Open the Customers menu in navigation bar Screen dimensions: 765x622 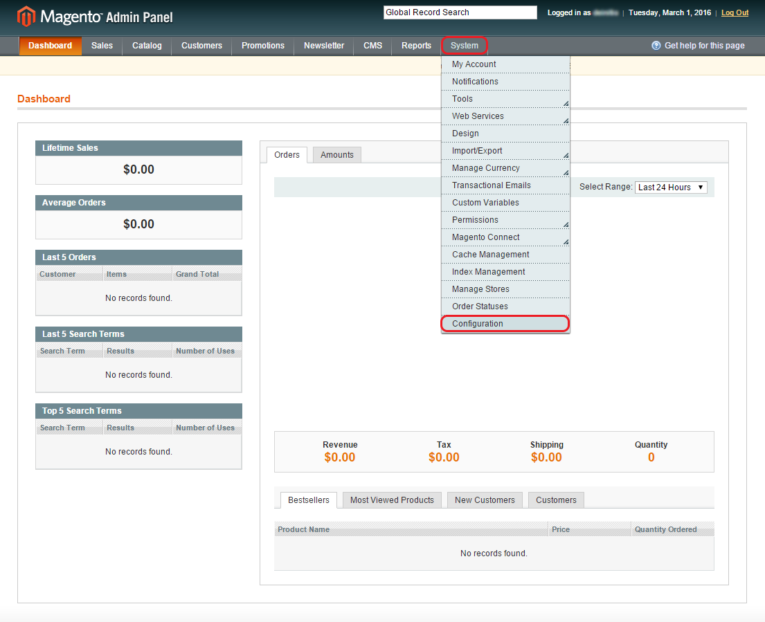click(201, 46)
